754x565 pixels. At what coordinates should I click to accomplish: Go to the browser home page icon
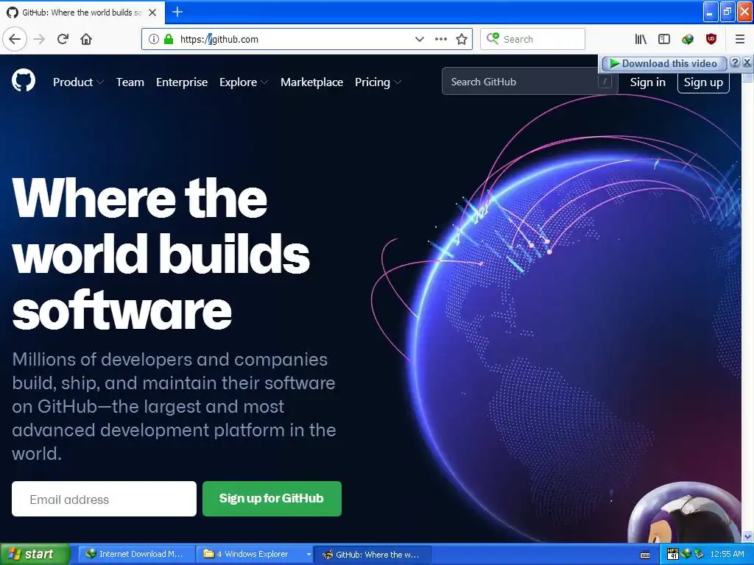[86, 39]
